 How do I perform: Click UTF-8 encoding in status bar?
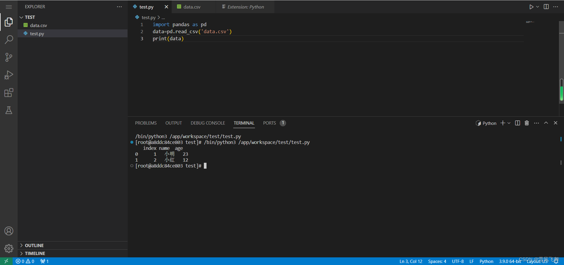[x=457, y=261]
